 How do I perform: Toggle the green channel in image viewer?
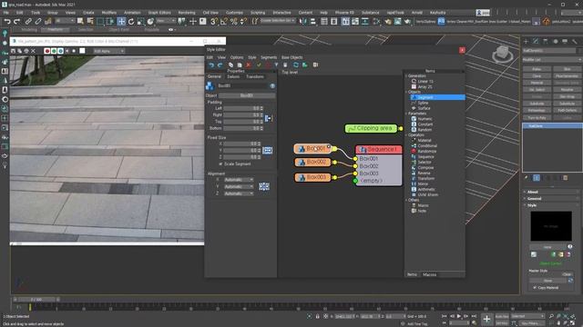[54, 51]
